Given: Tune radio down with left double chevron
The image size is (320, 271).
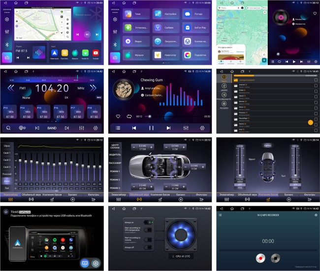Looking at the screenshot, I should (10, 88).
